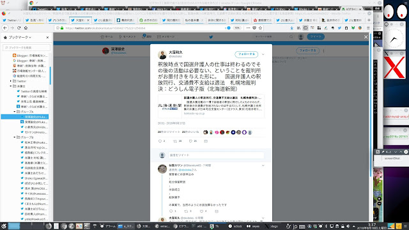This screenshot has height=230, width=409.
Task: Click the jp keyboard layout indicator
Action: (x=295, y=226)
